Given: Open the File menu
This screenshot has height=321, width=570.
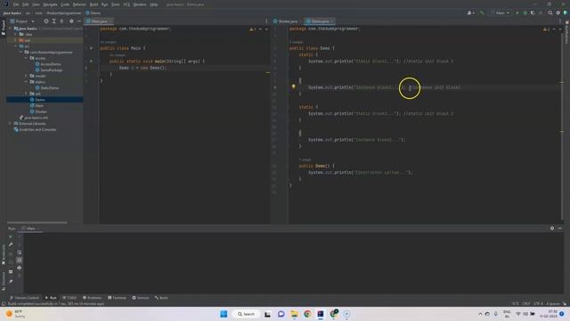Looking at the screenshot, I should 16,4.
